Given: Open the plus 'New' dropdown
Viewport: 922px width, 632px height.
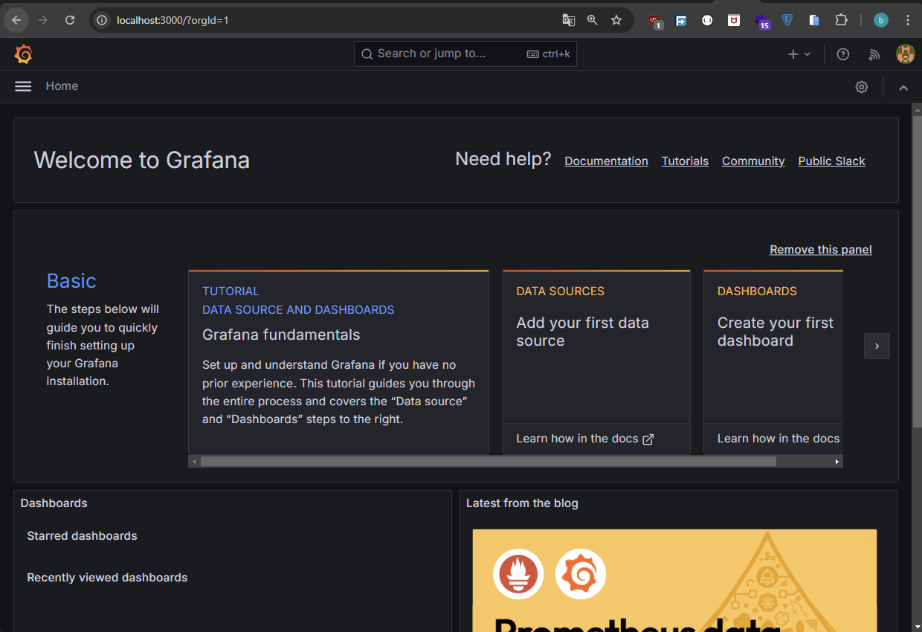Looking at the screenshot, I should point(799,54).
